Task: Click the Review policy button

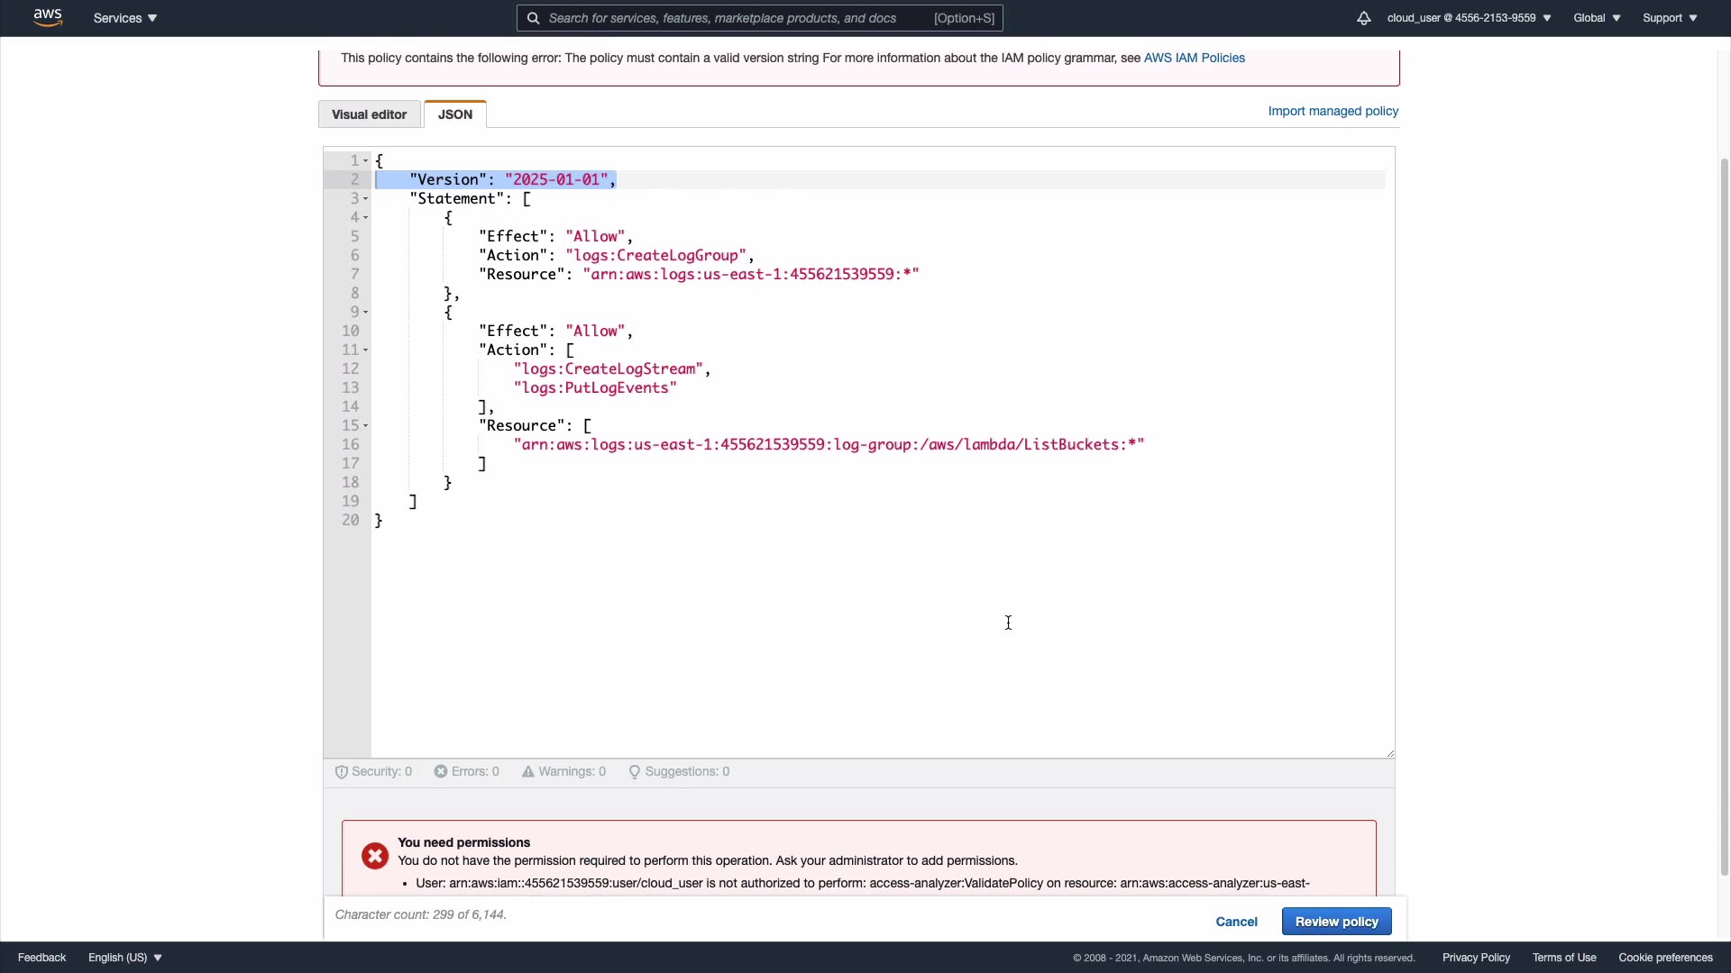Action: (x=1336, y=922)
